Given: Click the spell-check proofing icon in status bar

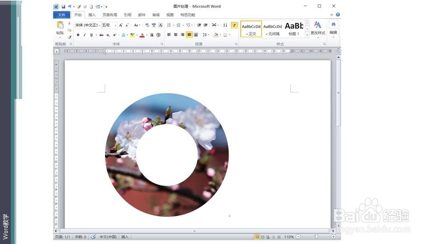Looking at the screenshot, I should (93, 237).
